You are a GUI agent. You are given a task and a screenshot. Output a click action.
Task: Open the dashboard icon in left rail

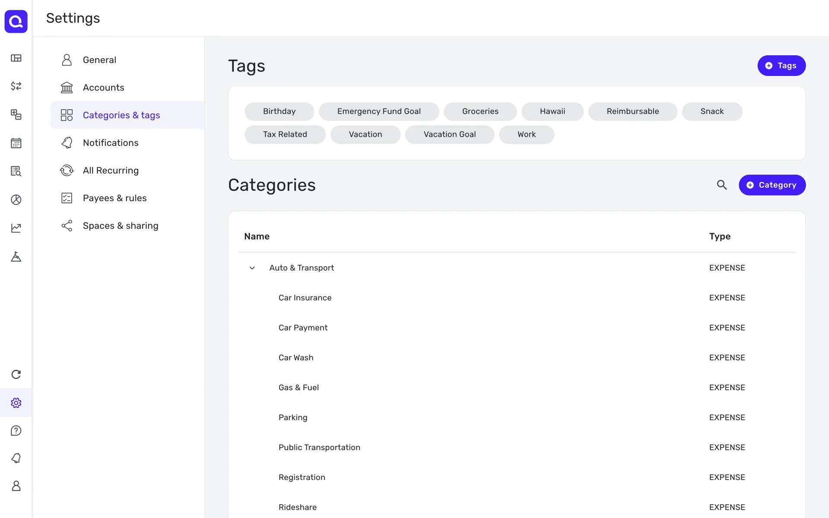(16, 58)
